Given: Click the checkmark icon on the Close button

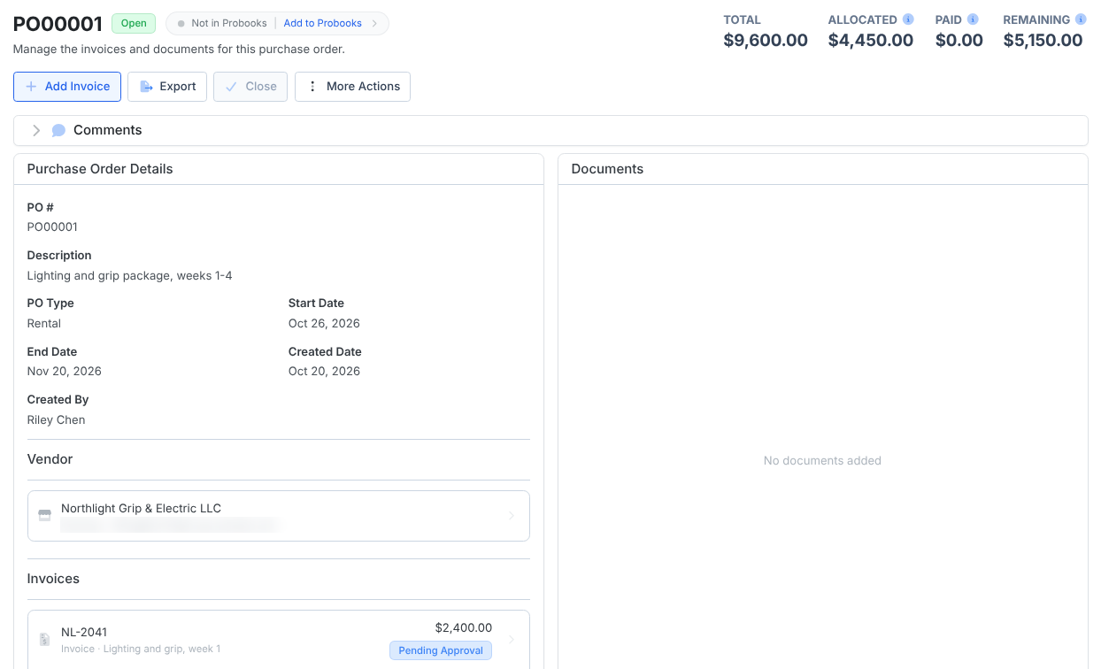Looking at the screenshot, I should (x=231, y=87).
